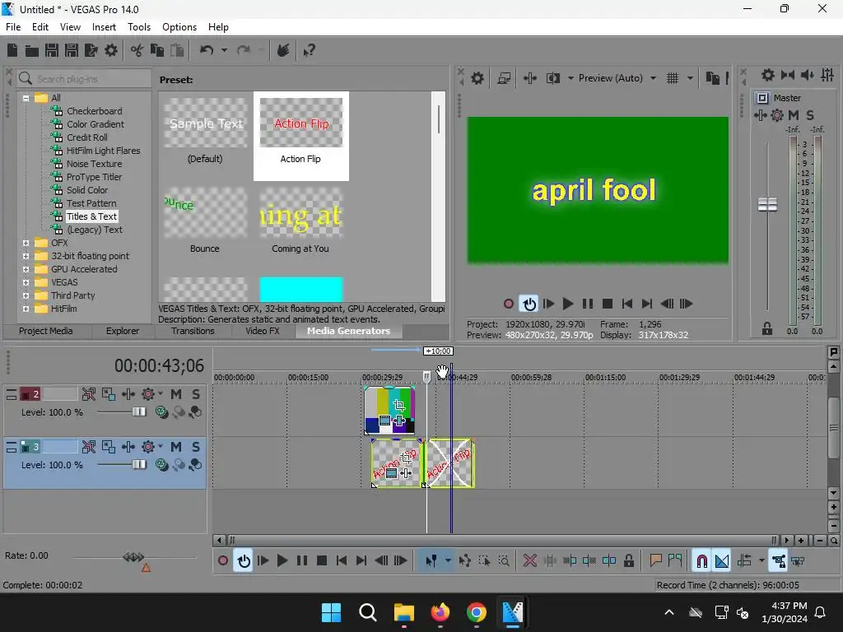Expand the GPU Accelerated folder
Image resolution: width=843 pixels, height=632 pixels.
click(26, 269)
